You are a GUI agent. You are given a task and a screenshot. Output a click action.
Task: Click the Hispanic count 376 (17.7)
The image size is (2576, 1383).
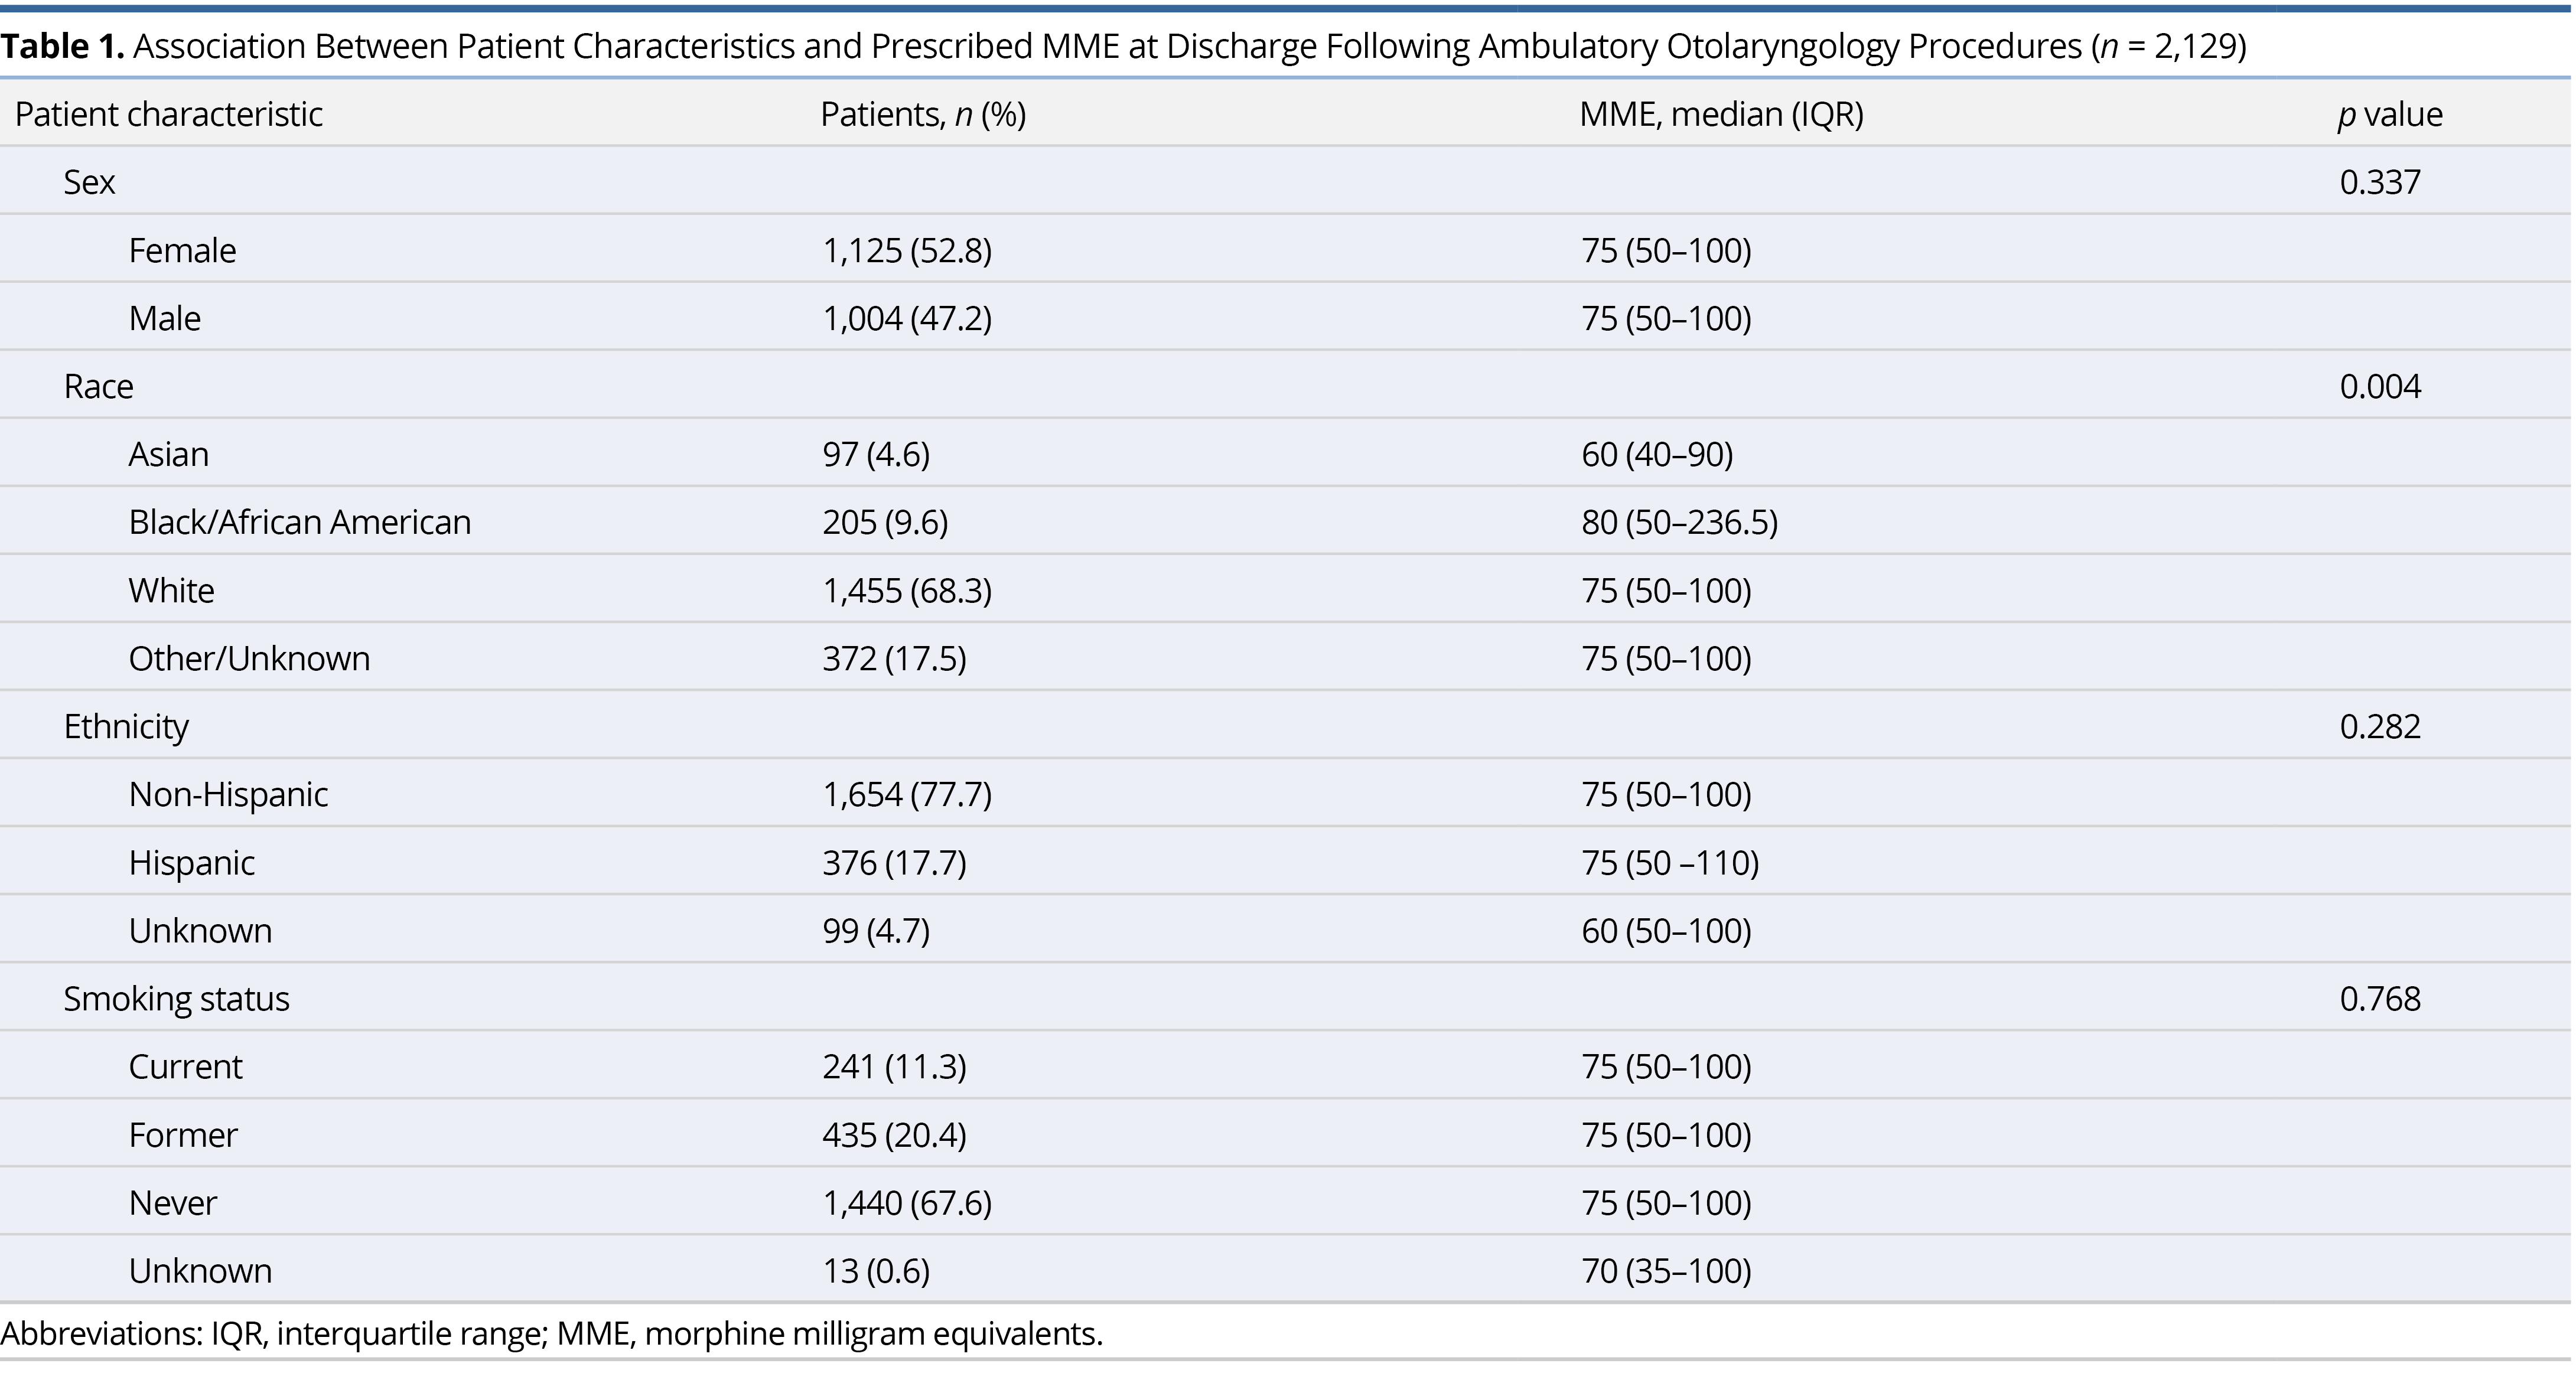pos(894,862)
